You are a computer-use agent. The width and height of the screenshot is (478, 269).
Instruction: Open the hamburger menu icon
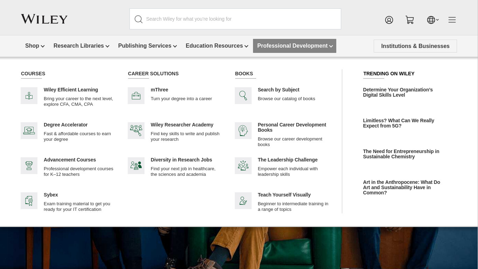point(452,20)
